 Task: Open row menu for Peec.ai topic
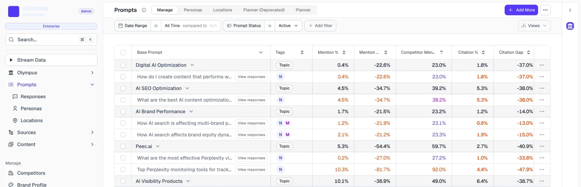542,146
